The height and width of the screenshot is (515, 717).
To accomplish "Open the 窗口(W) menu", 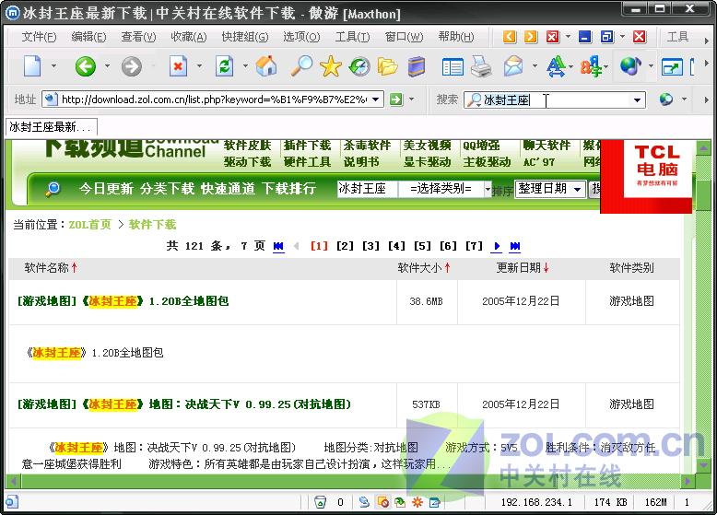I will (405, 37).
